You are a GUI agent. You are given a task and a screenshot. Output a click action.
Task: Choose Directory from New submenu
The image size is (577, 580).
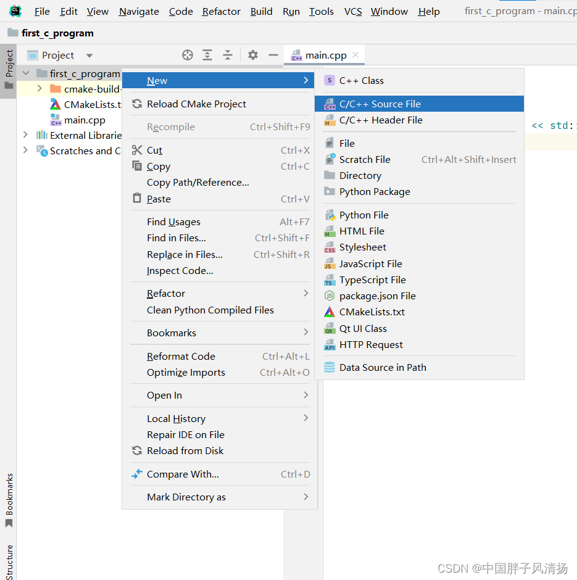tap(419, 176)
